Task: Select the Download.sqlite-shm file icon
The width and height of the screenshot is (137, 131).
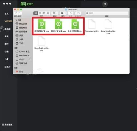Action: click(x=108, y=24)
